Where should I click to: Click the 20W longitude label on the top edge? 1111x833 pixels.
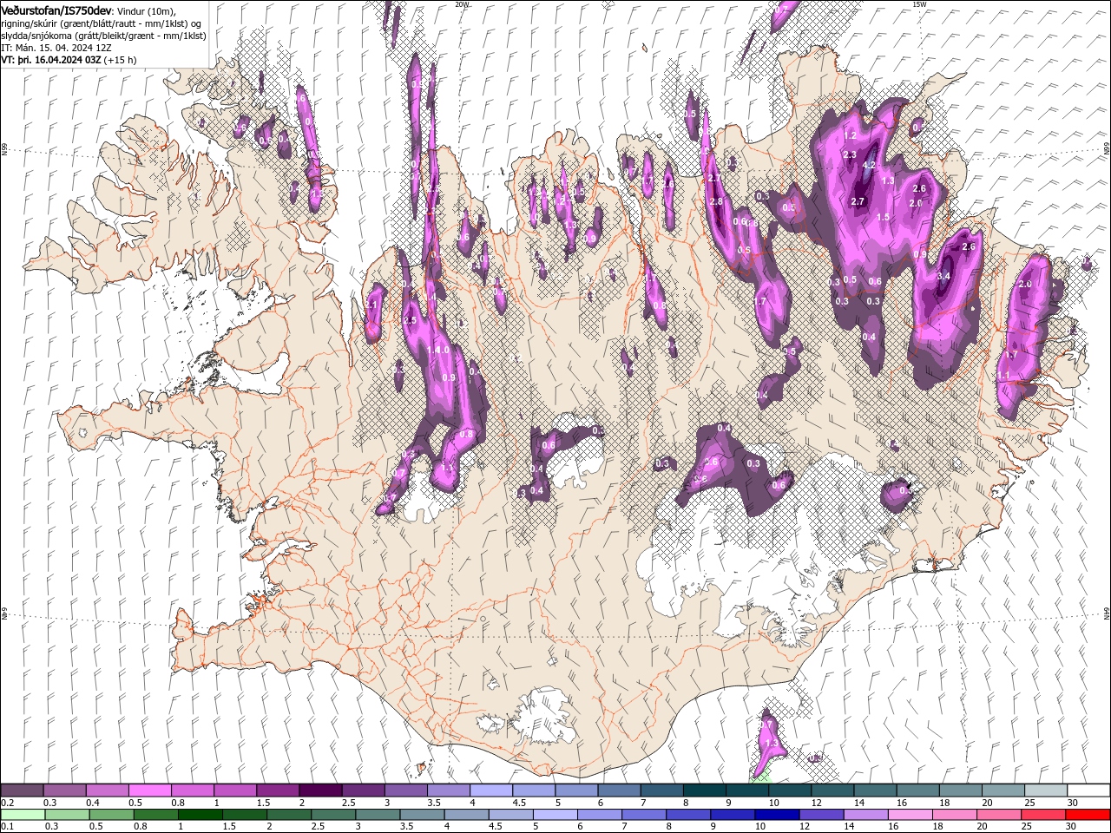(x=462, y=4)
